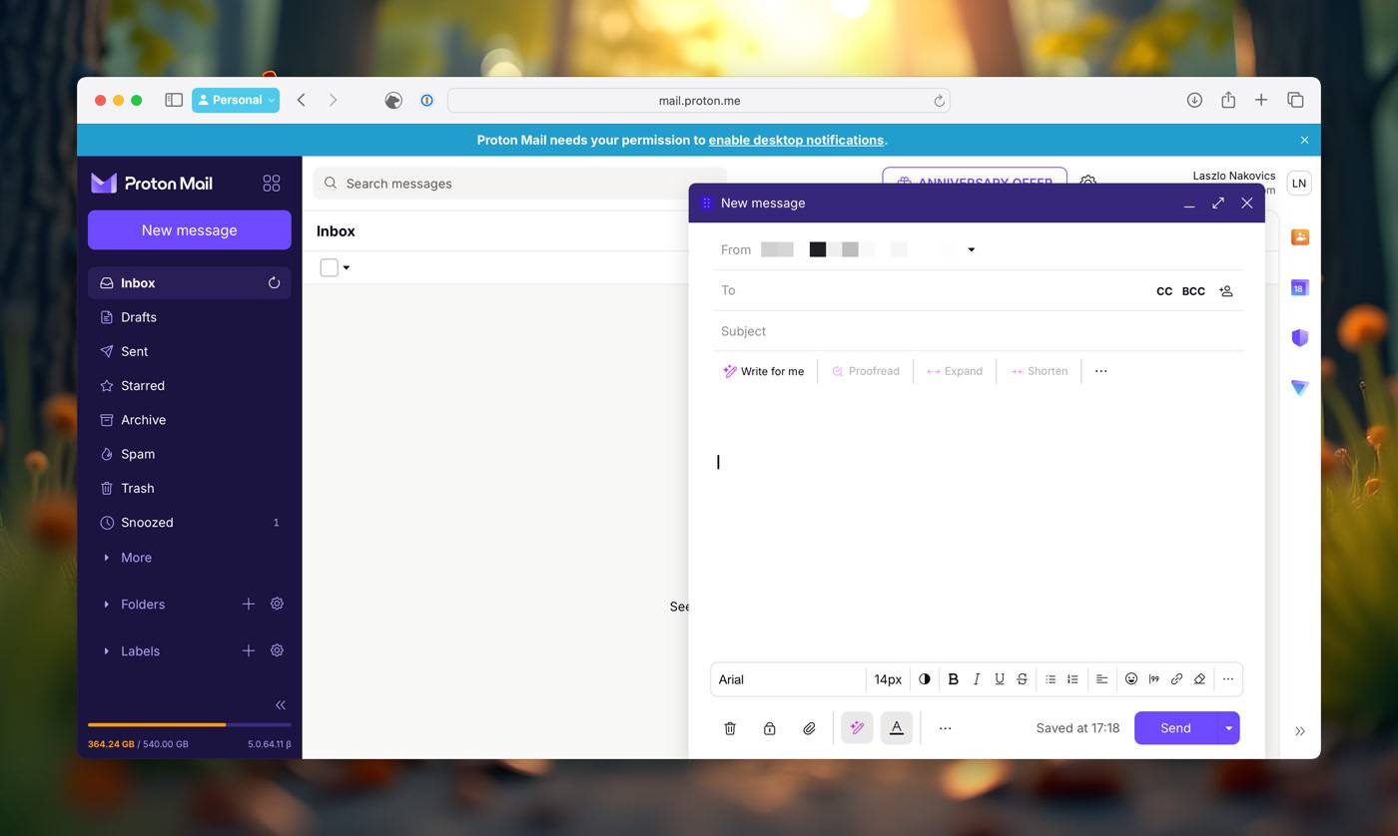Open the Spam folder
Image resolution: width=1398 pixels, height=836 pixels.
[190, 454]
